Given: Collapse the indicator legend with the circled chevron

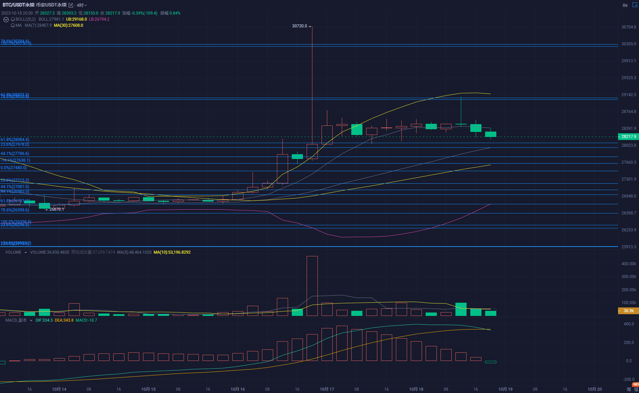Looking at the screenshot, I should [x=6, y=20].
